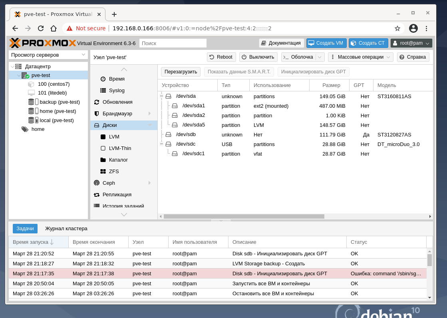The height and width of the screenshot is (318, 447).
Task: Open the ZFS section icon
Action: coord(103,172)
